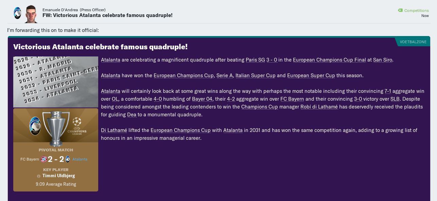Select the VOETBALZONE banner tab
This screenshot has height=201, width=437.
pos(413,41)
